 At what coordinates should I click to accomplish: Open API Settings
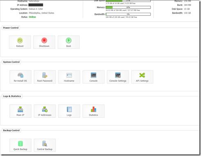point(142,77)
